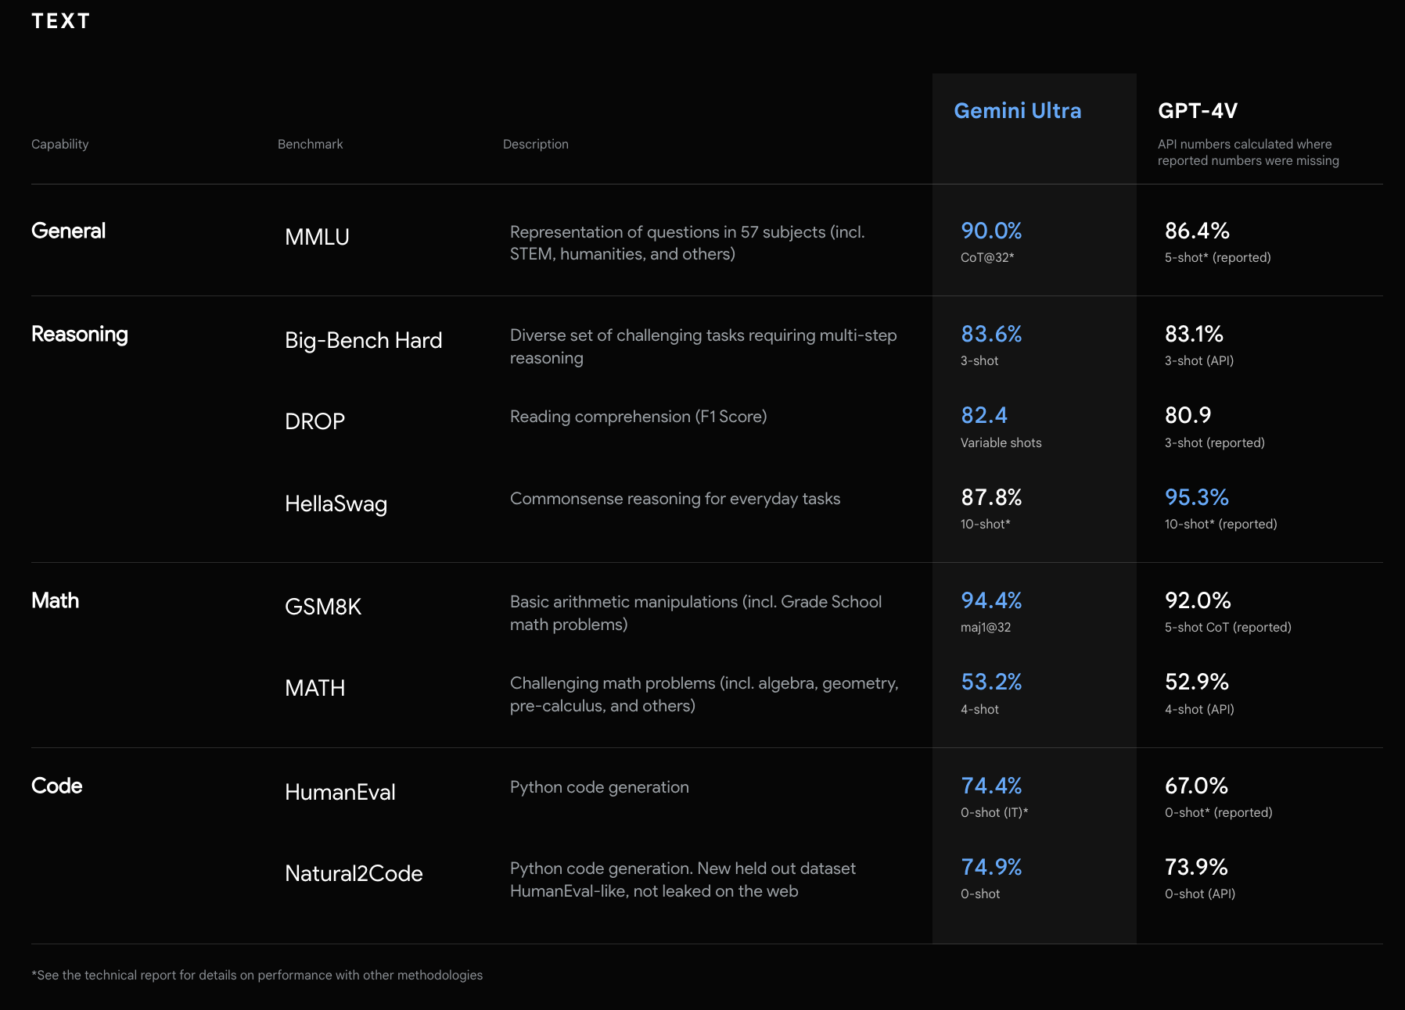Image resolution: width=1405 pixels, height=1010 pixels.
Task: Click Gemini Ultra's 90.0% MMLU score
Action: [990, 231]
